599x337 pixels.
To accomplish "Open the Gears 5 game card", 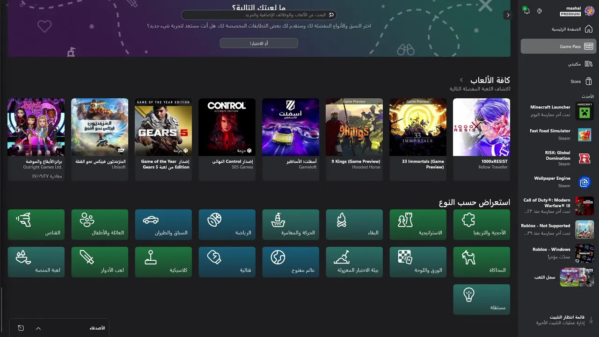I will 163,139.
